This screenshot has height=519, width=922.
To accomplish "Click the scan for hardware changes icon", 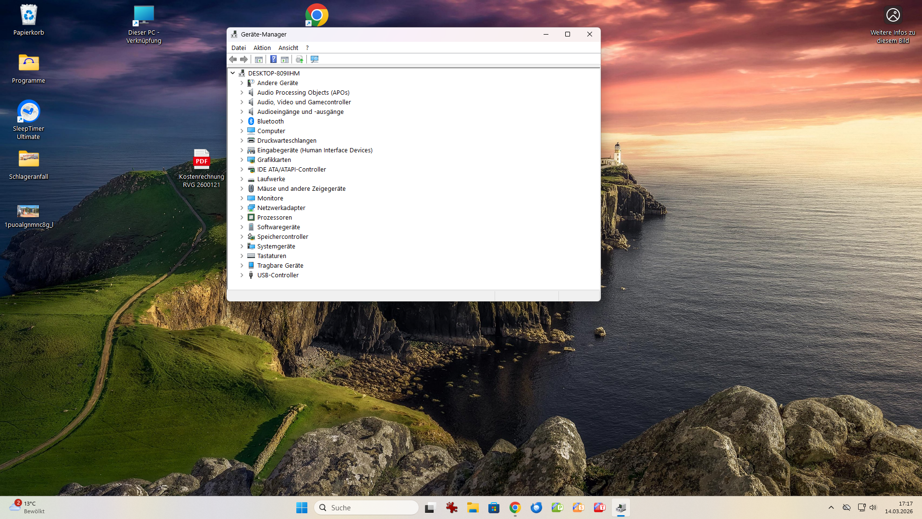I will coord(315,59).
